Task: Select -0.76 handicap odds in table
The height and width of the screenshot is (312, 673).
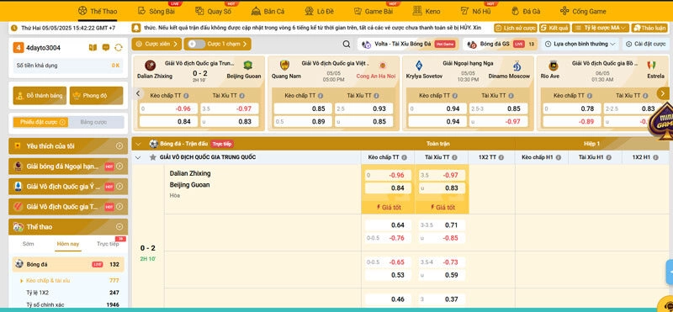Action: pos(388,238)
